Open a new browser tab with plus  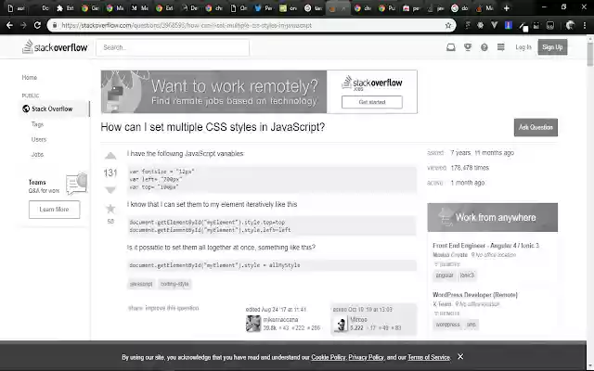click(506, 7)
